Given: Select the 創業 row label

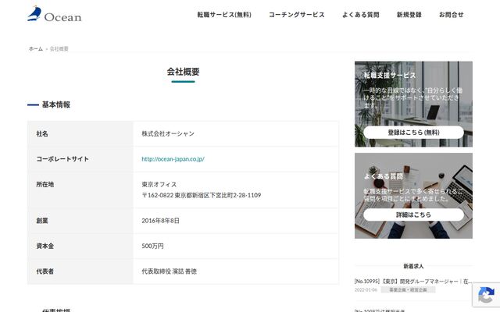Looking at the screenshot, I should [x=42, y=221].
